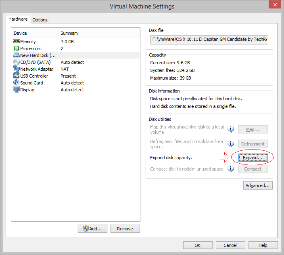Click the processors summary value 2
This screenshot has height=255, width=284.
pos(62,48)
